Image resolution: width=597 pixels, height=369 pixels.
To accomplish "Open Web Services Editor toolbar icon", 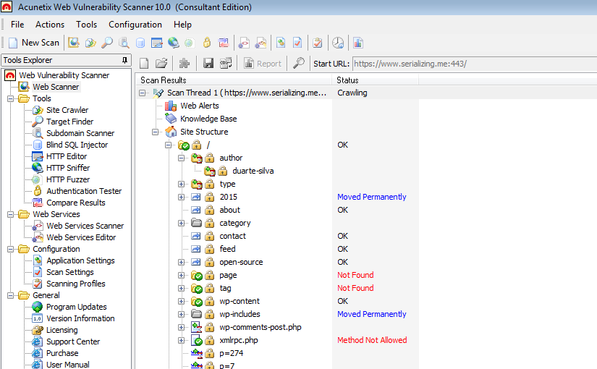I will (261, 43).
